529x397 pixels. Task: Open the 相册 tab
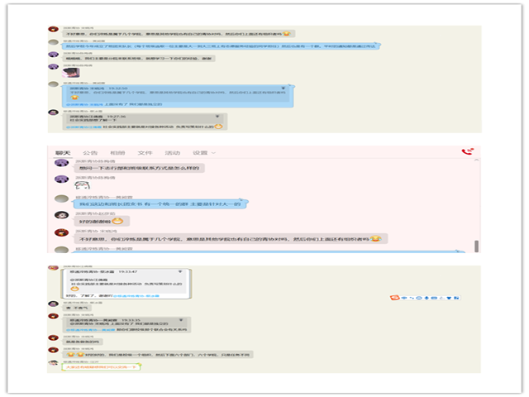tap(117, 153)
